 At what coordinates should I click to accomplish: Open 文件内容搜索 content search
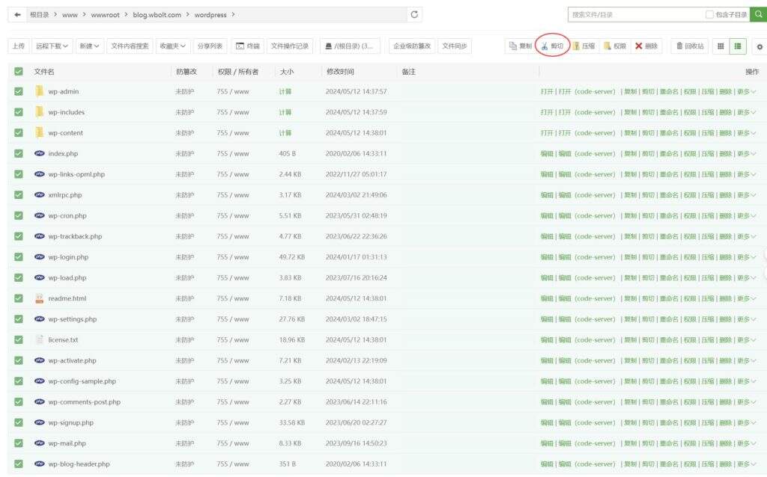point(130,46)
